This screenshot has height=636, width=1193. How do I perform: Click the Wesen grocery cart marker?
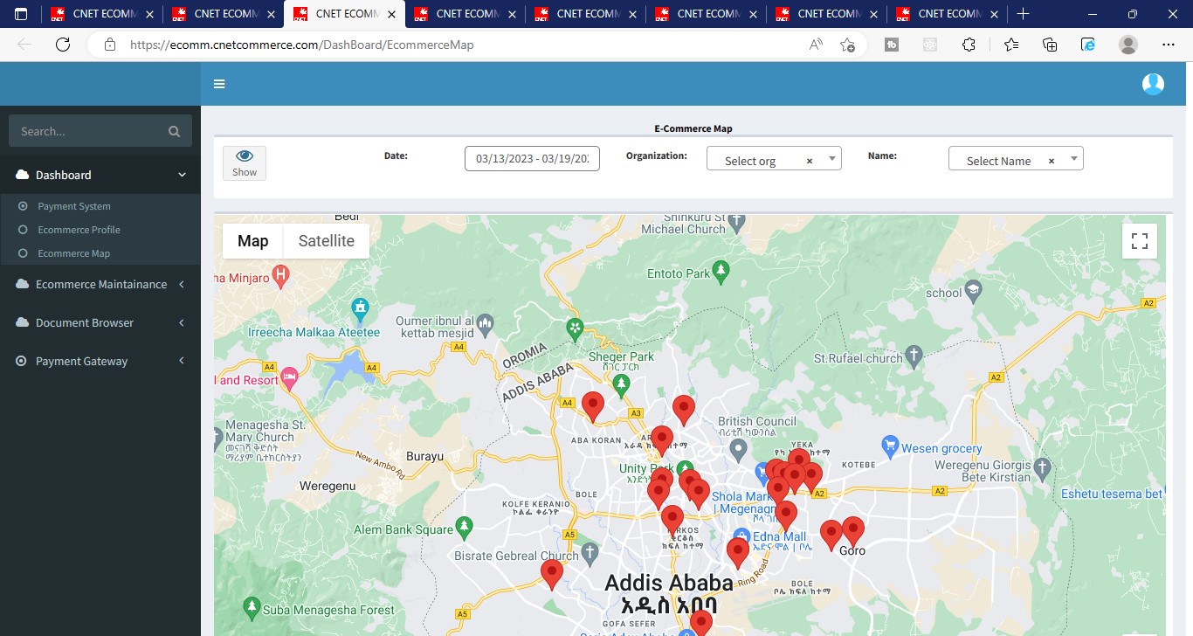[x=890, y=446]
